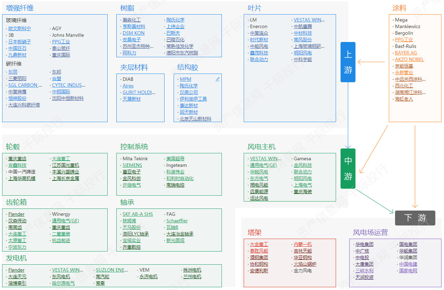444x290 pixels.
Task: Open the 华电集团 link under 风电场运营
Action: pyautogui.click(x=365, y=244)
